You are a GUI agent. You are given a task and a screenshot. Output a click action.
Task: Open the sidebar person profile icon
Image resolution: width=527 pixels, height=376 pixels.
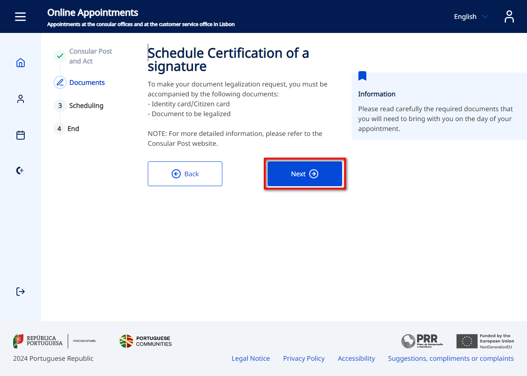point(21,99)
